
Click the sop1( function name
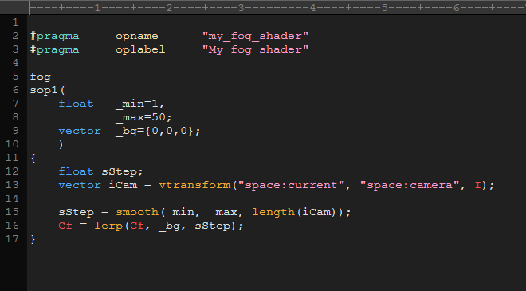coord(47,90)
